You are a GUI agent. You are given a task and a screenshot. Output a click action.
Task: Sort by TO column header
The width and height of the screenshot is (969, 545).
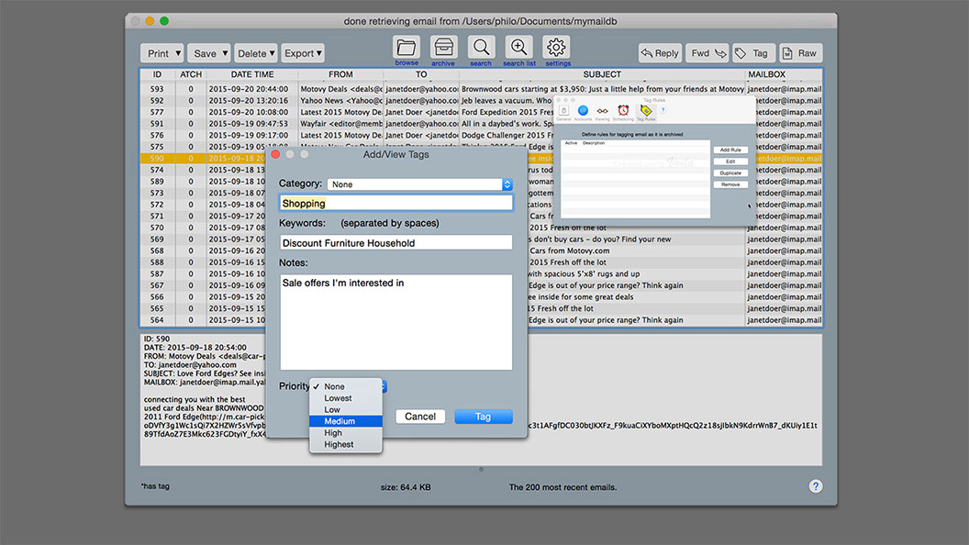421,74
